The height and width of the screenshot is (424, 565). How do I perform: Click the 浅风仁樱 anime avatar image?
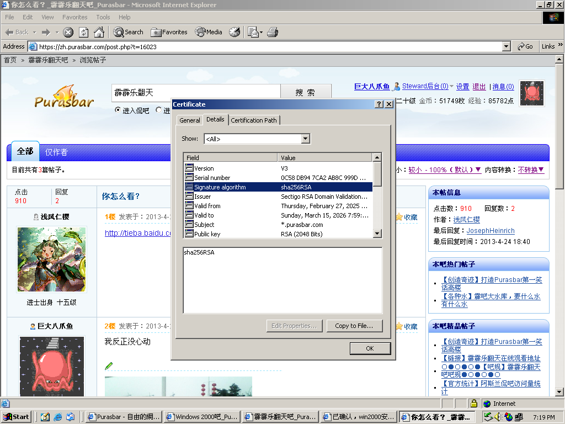(52, 259)
